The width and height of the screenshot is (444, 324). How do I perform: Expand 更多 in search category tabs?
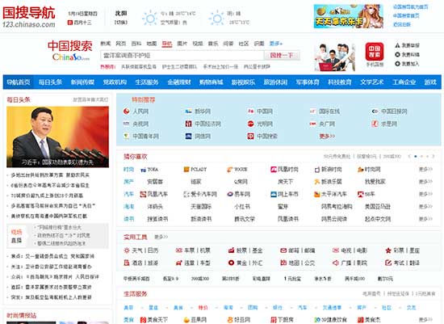pyautogui.click(x=276, y=44)
